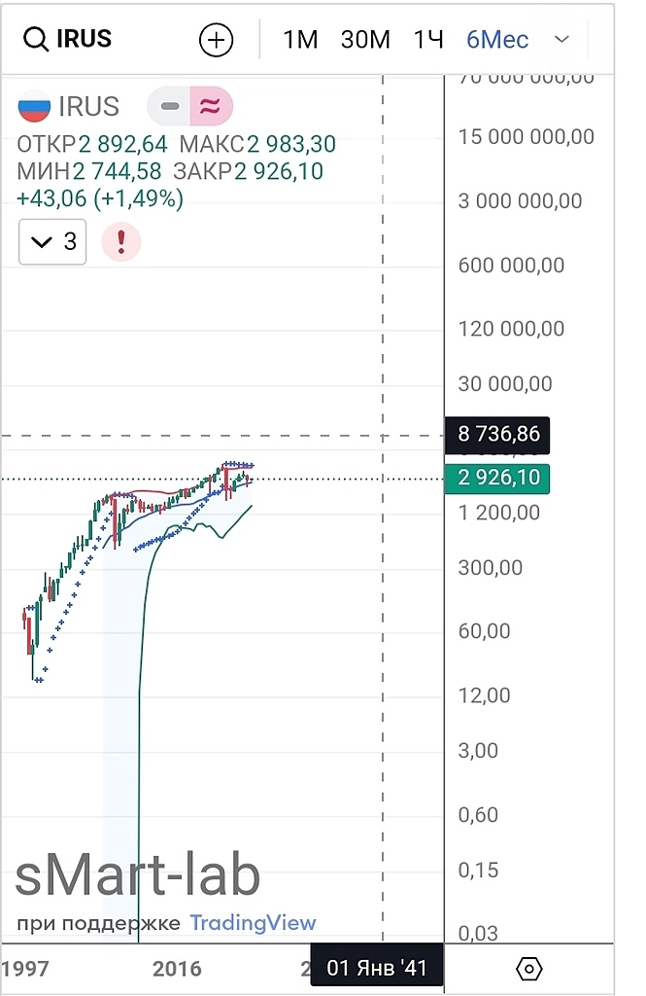Image resolution: width=646 pixels, height=996 pixels.
Task: Click the IRUS ticker text in search
Action: (x=85, y=40)
